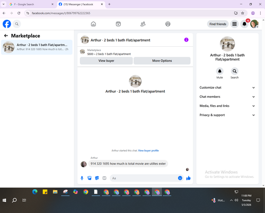The image size is (265, 213).
Task: Click the back arrow beside Marketplace
Action: click(6, 36)
